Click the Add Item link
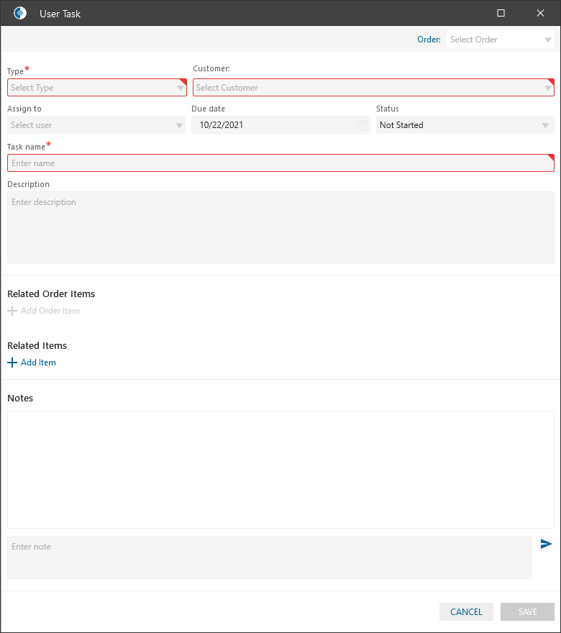 coord(38,363)
